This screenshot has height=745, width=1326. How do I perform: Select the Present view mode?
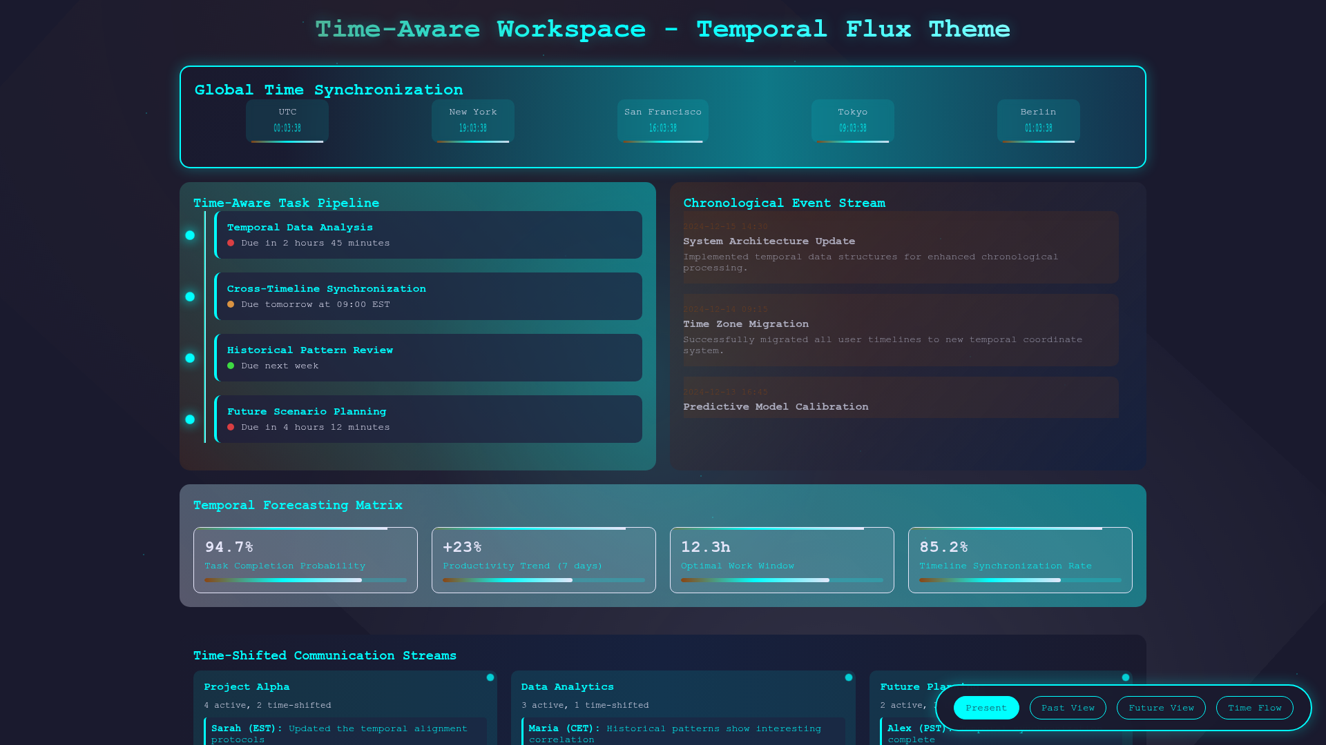(x=986, y=708)
